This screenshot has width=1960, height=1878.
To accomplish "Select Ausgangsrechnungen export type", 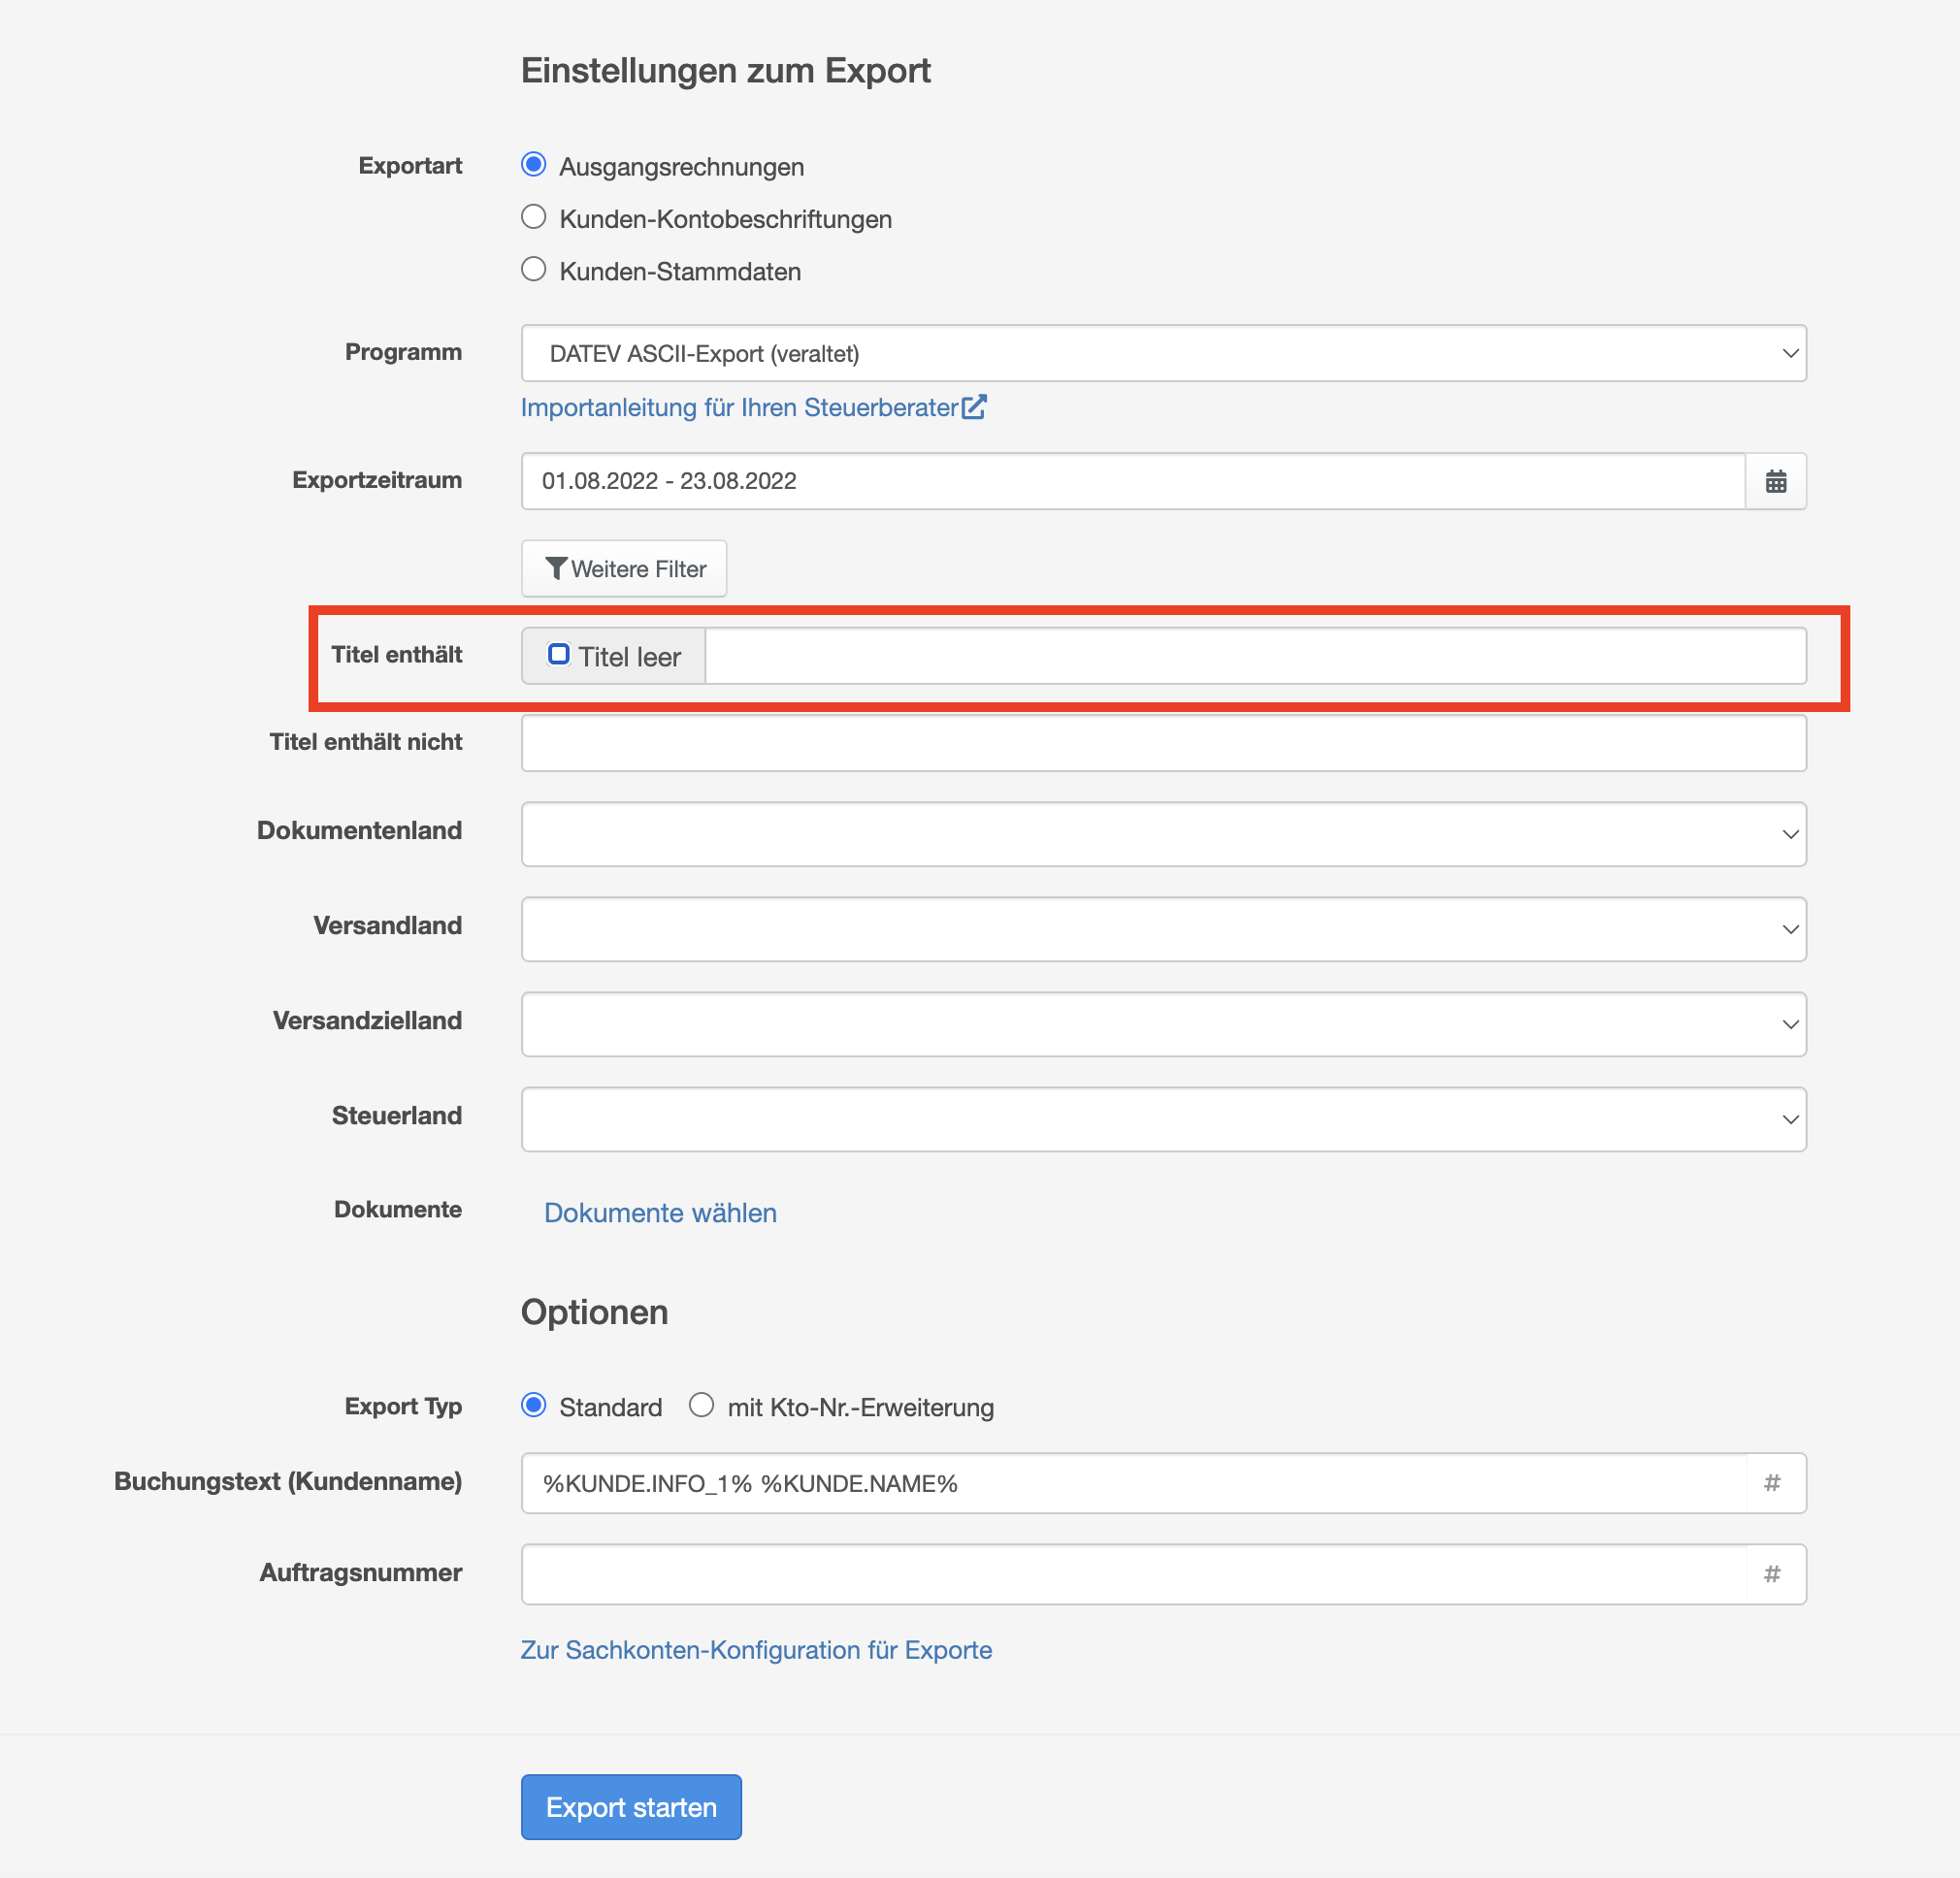I will (x=534, y=165).
